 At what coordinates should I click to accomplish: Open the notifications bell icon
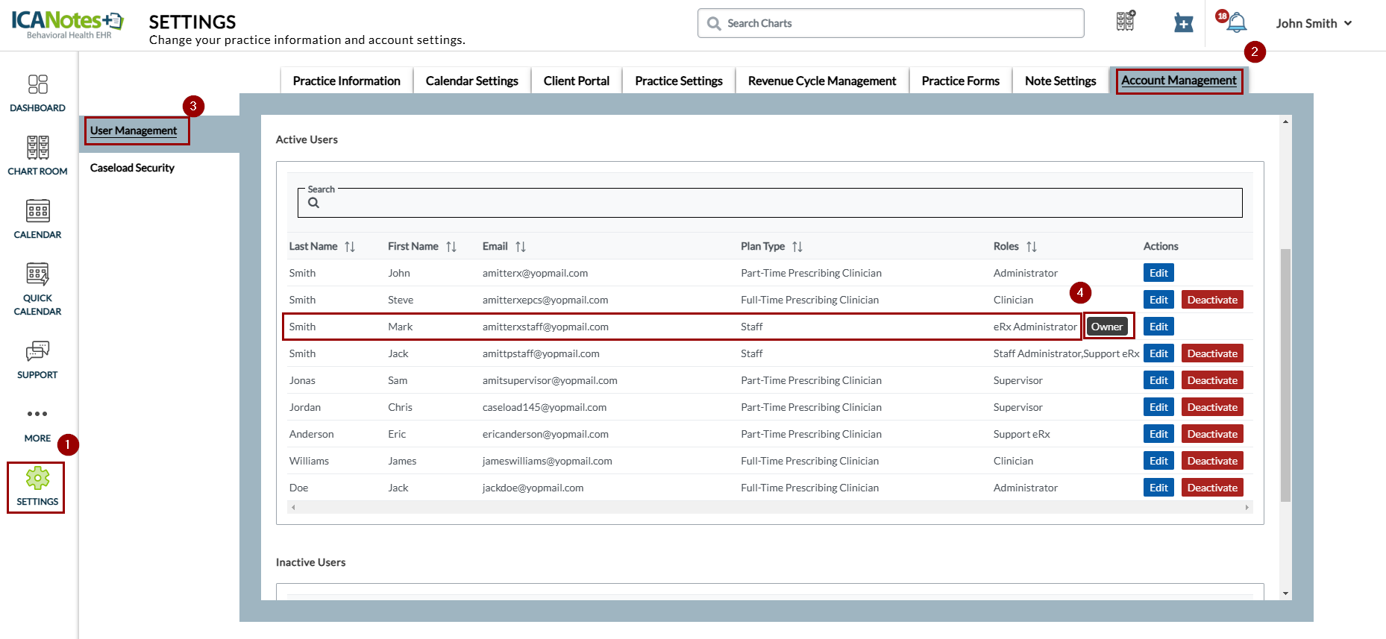pos(1236,23)
